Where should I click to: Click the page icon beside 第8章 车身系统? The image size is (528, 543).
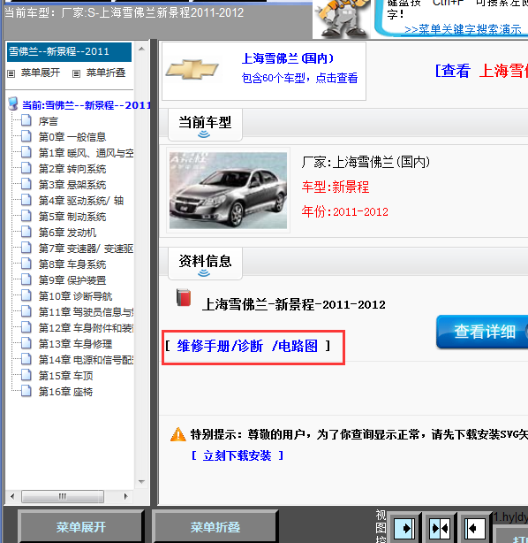[26, 264]
